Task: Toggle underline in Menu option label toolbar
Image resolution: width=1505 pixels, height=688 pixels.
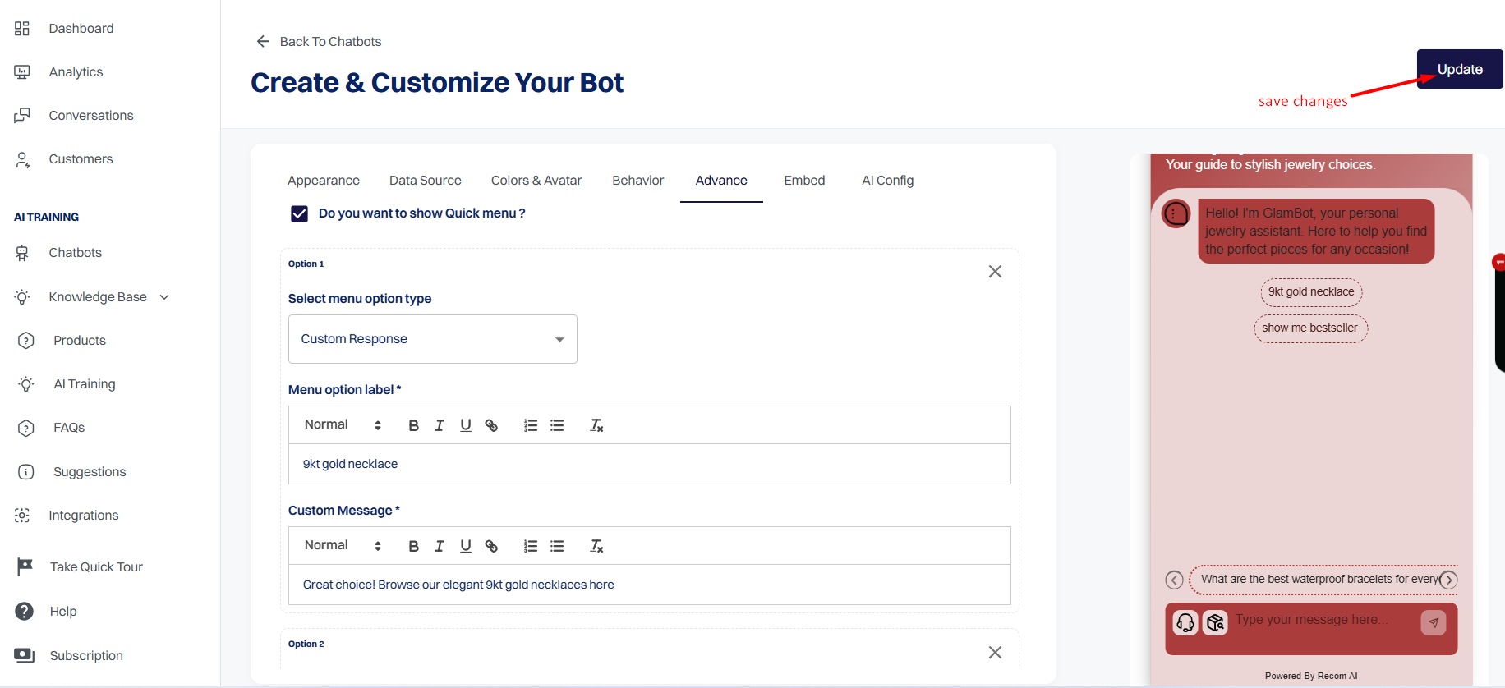Action: tap(466, 425)
